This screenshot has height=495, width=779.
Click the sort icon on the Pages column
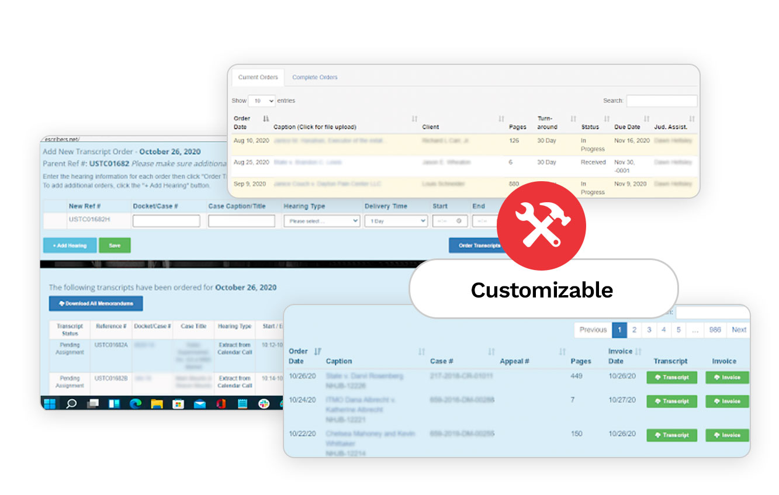point(562,351)
